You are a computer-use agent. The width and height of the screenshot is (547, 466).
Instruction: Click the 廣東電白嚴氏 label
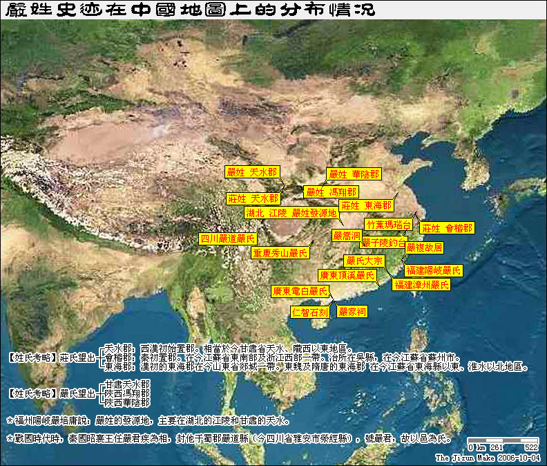tap(299, 292)
